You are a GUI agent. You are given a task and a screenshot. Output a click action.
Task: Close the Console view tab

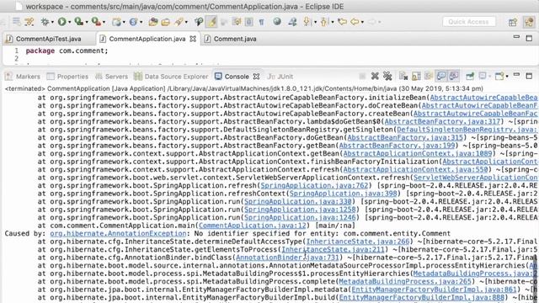coord(256,77)
